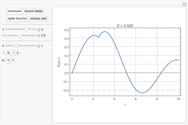Click the λ slider handle

pos(26,30)
